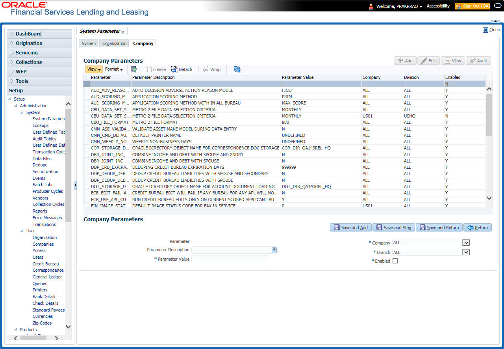The image size is (504, 349).
Task: Switch to the System tab
Action: coord(89,43)
